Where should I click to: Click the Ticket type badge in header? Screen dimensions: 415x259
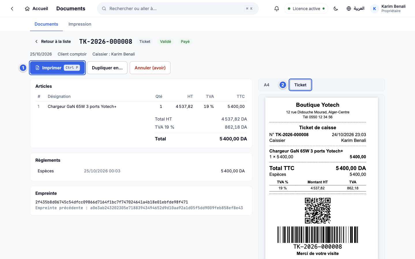coord(145,41)
